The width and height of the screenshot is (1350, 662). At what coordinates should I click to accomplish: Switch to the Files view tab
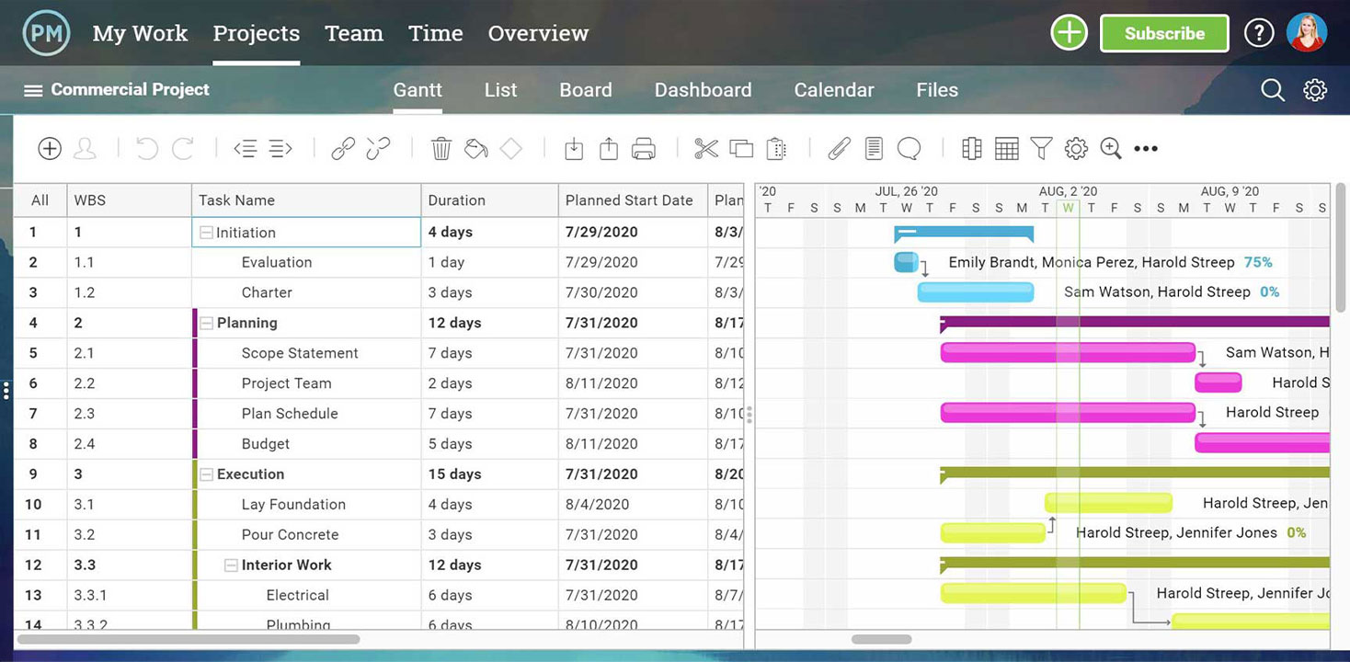tap(937, 90)
